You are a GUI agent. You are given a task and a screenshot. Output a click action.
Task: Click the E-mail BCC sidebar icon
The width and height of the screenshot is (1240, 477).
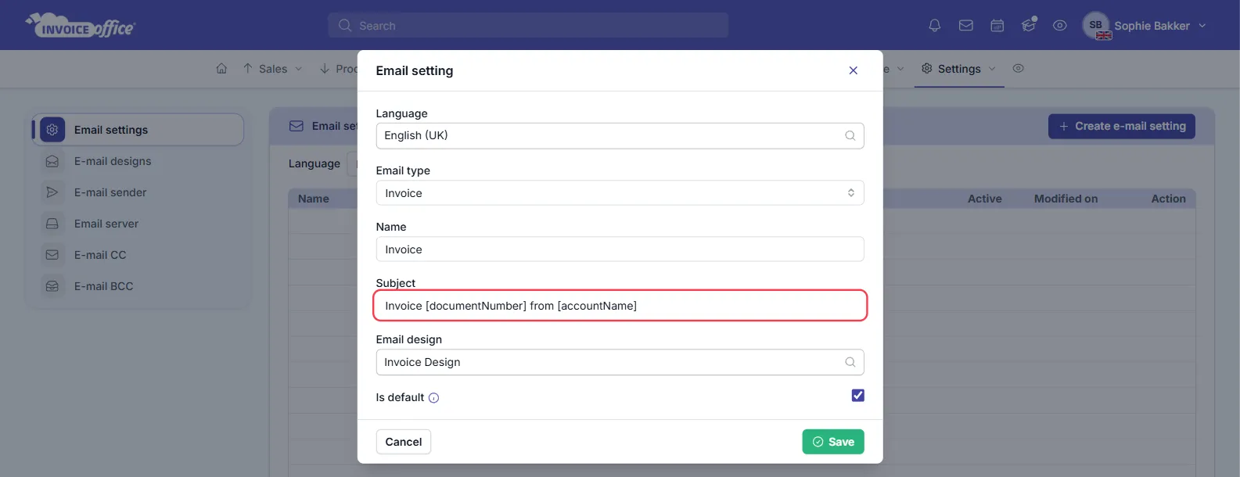tap(52, 286)
